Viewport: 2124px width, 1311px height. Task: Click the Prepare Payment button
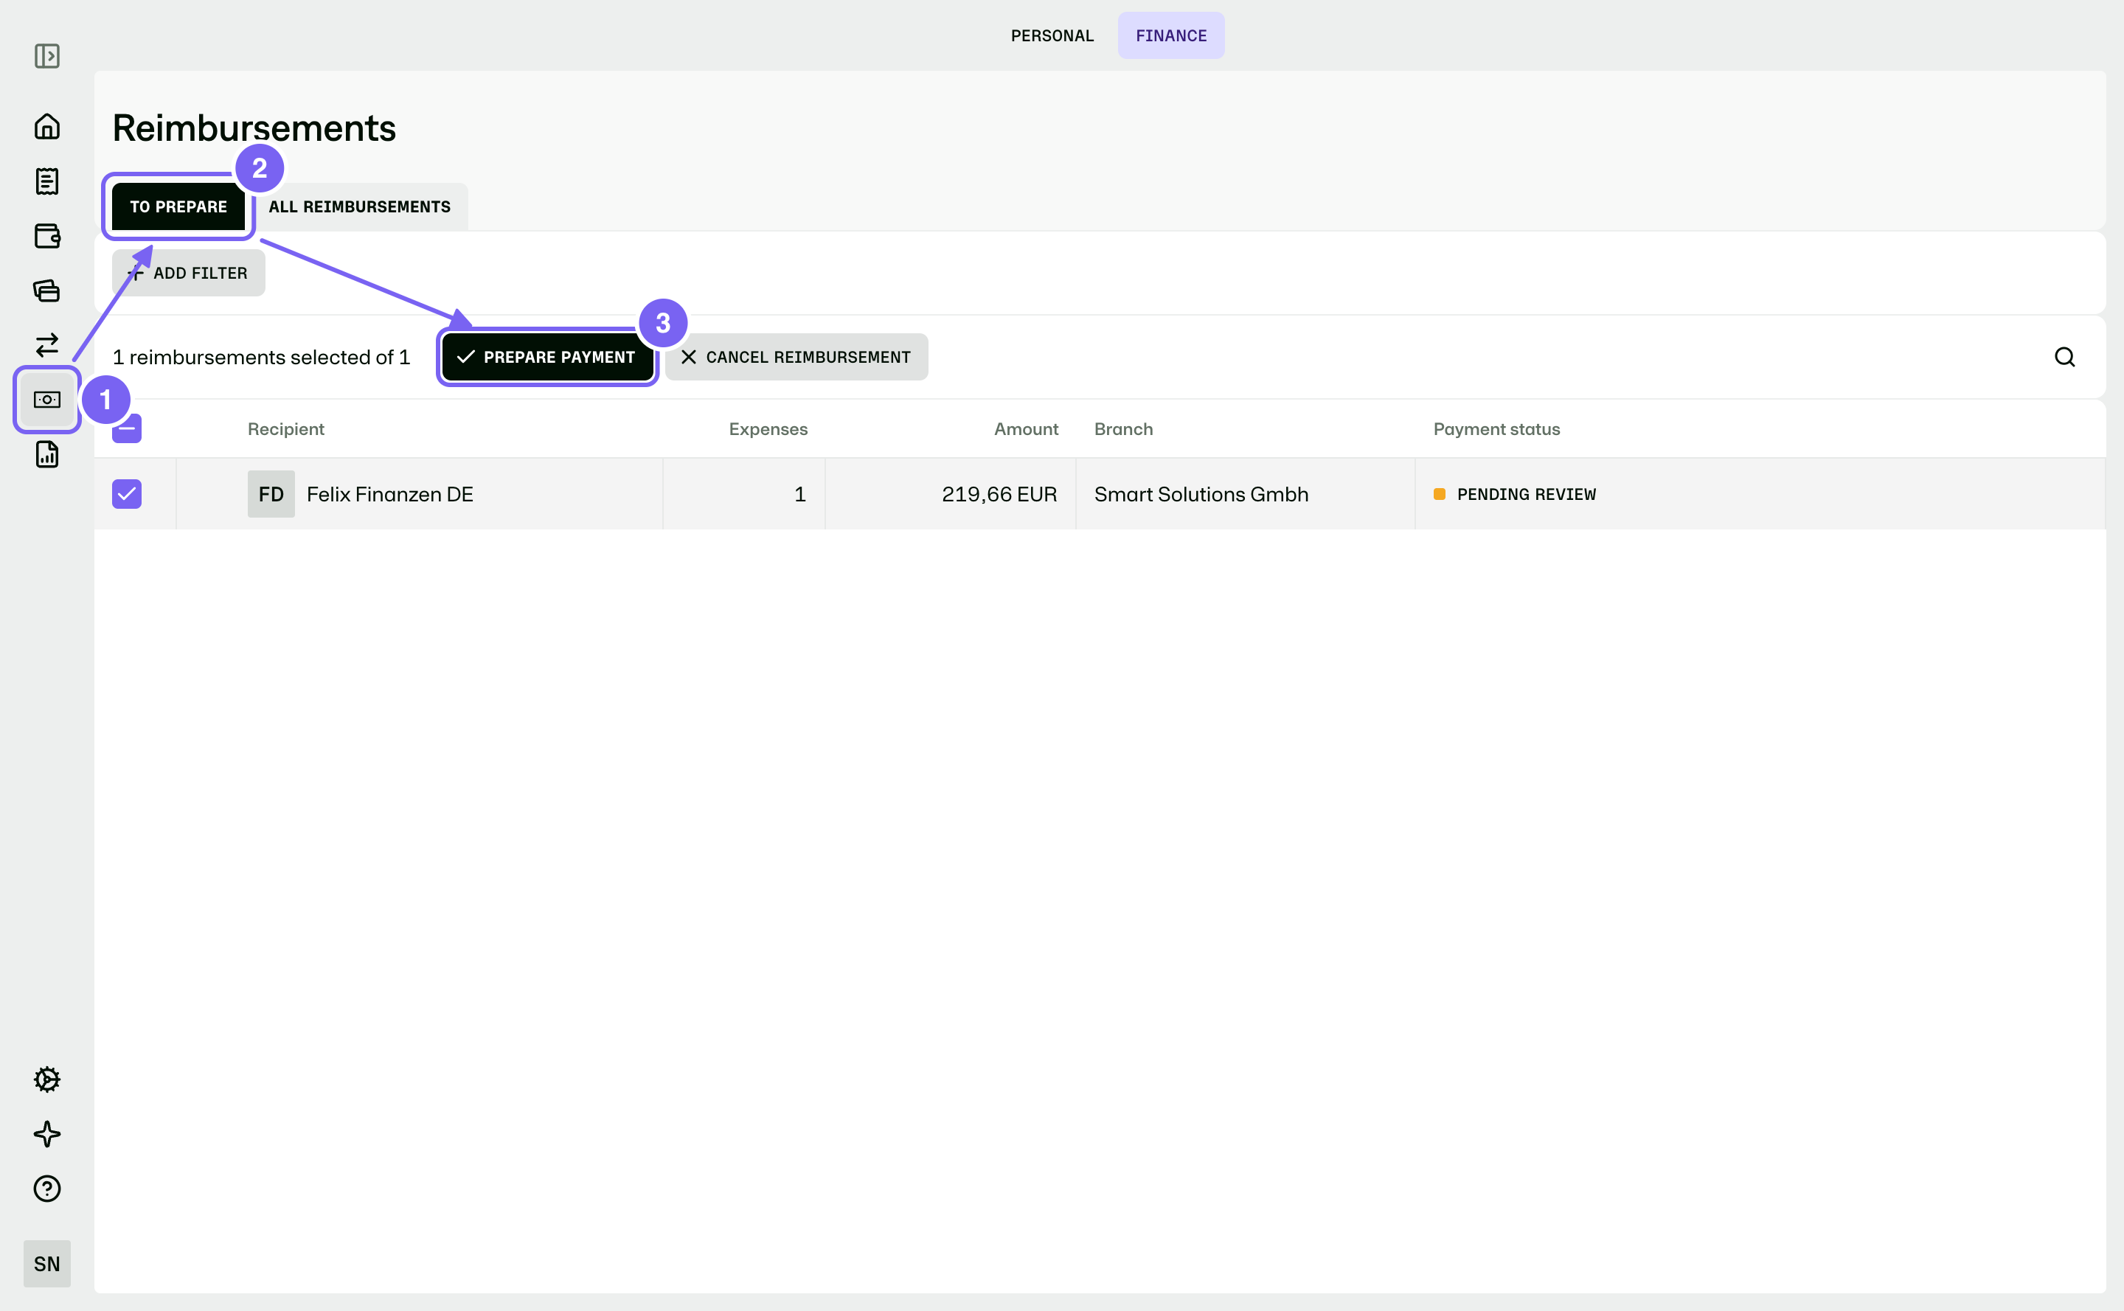(x=547, y=357)
